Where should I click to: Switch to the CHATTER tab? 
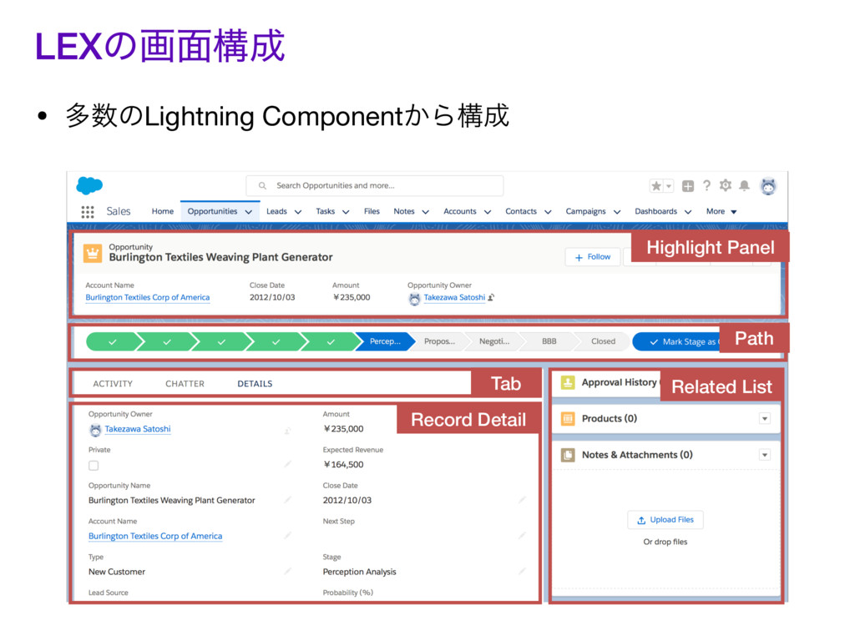click(185, 384)
